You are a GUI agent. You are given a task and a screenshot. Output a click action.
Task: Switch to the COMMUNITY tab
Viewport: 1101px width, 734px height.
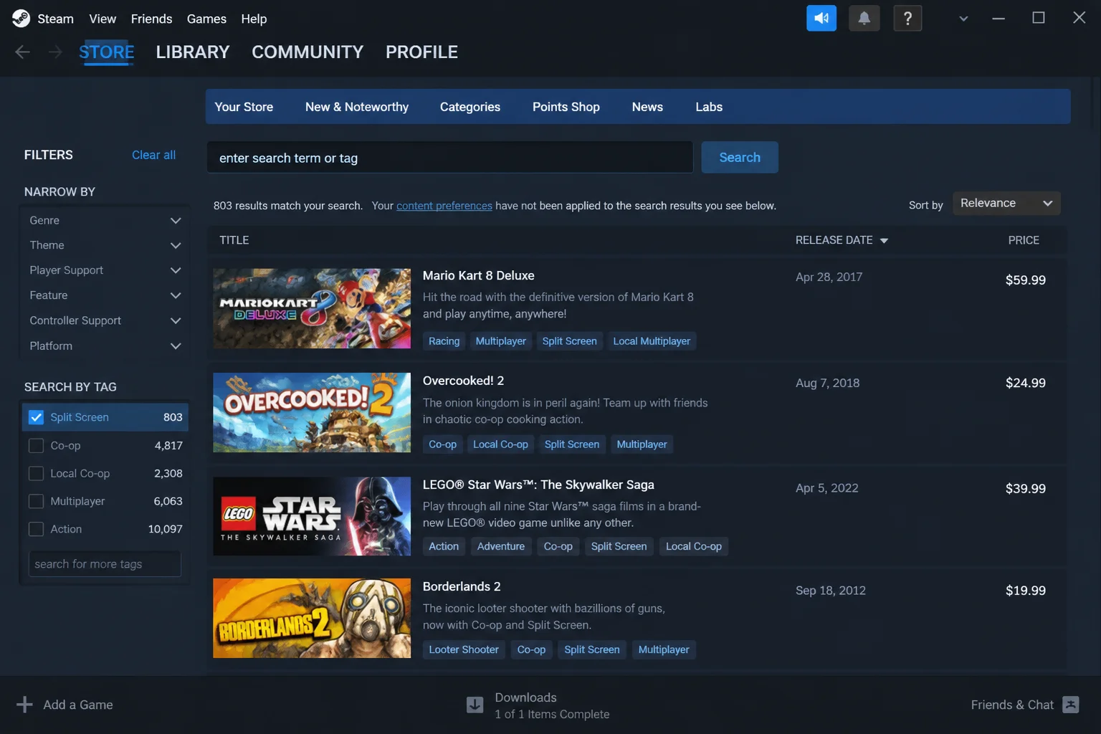point(308,52)
